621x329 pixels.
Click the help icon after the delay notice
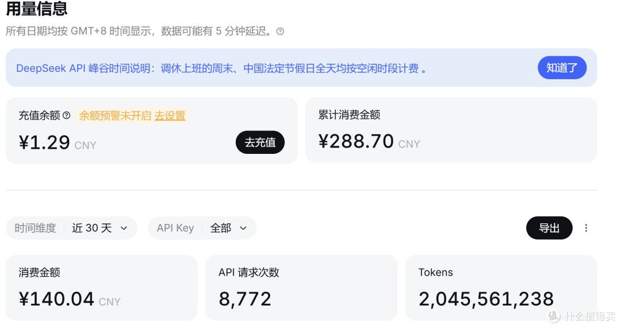(280, 31)
